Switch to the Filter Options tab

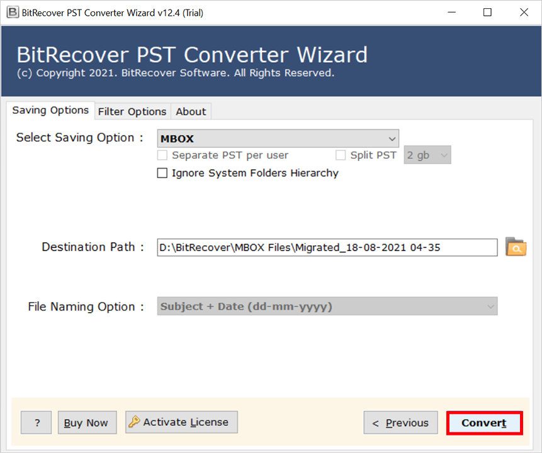tap(132, 111)
